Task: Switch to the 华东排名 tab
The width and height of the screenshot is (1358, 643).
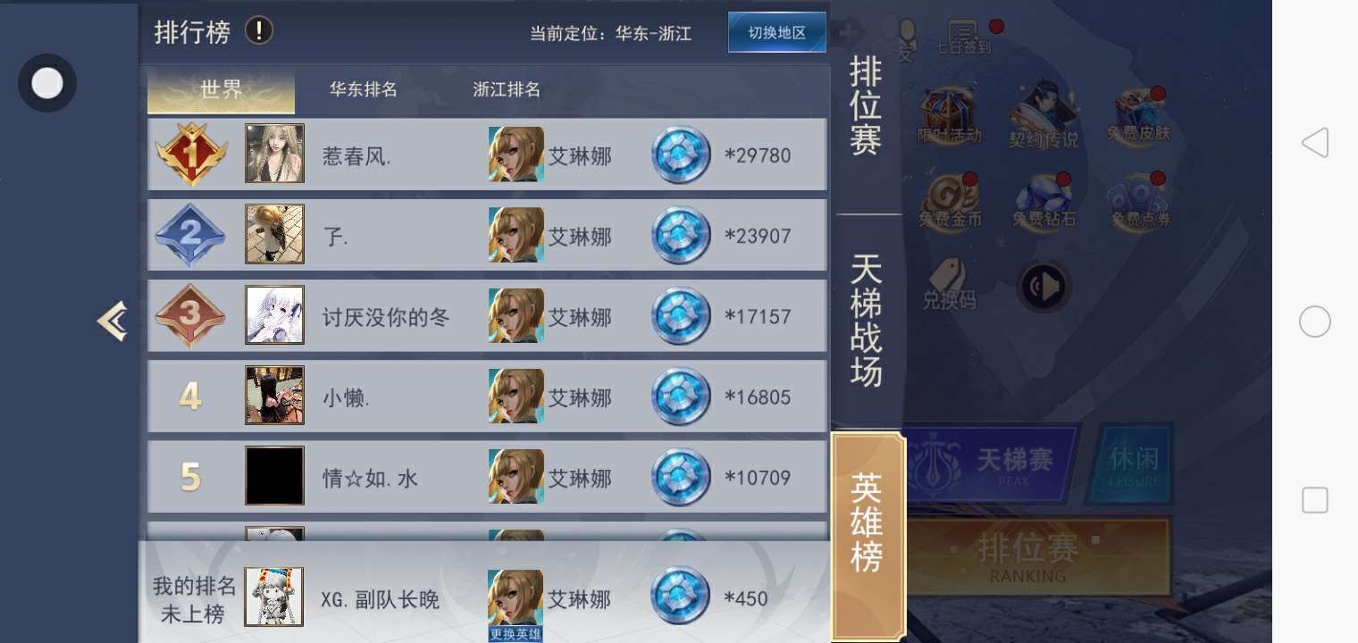Action: (x=363, y=89)
